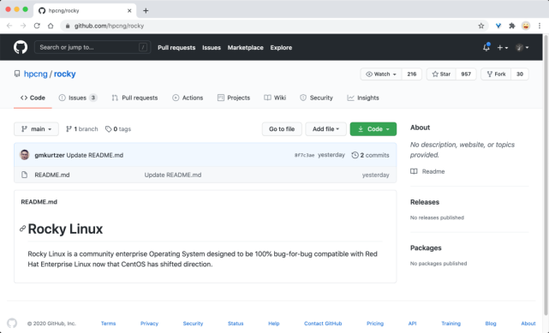
Task: Open the rocky repository link
Action: click(x=65, y=74)
